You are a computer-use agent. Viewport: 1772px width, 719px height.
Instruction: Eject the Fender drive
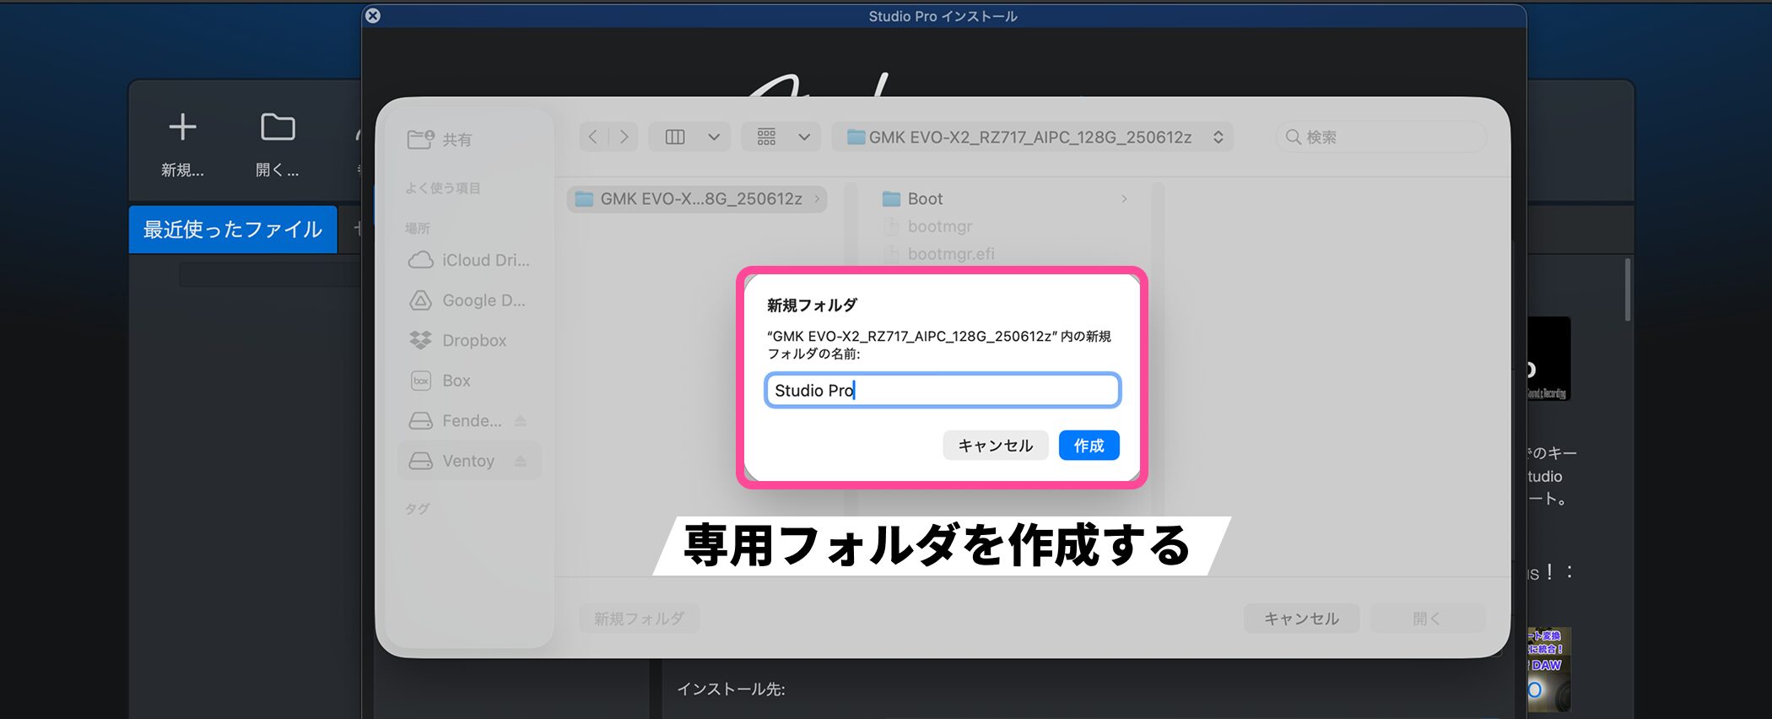521,421
